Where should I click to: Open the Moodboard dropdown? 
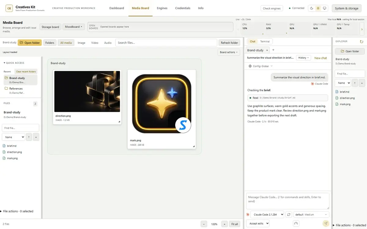(x=73, y=27)
